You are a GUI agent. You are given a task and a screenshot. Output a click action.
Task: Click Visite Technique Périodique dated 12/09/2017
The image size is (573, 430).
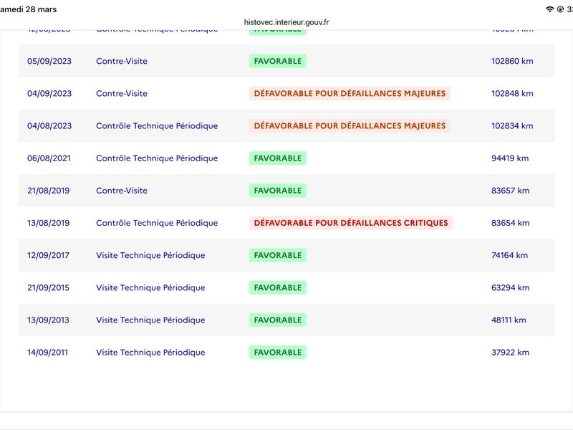pos(150,255)
